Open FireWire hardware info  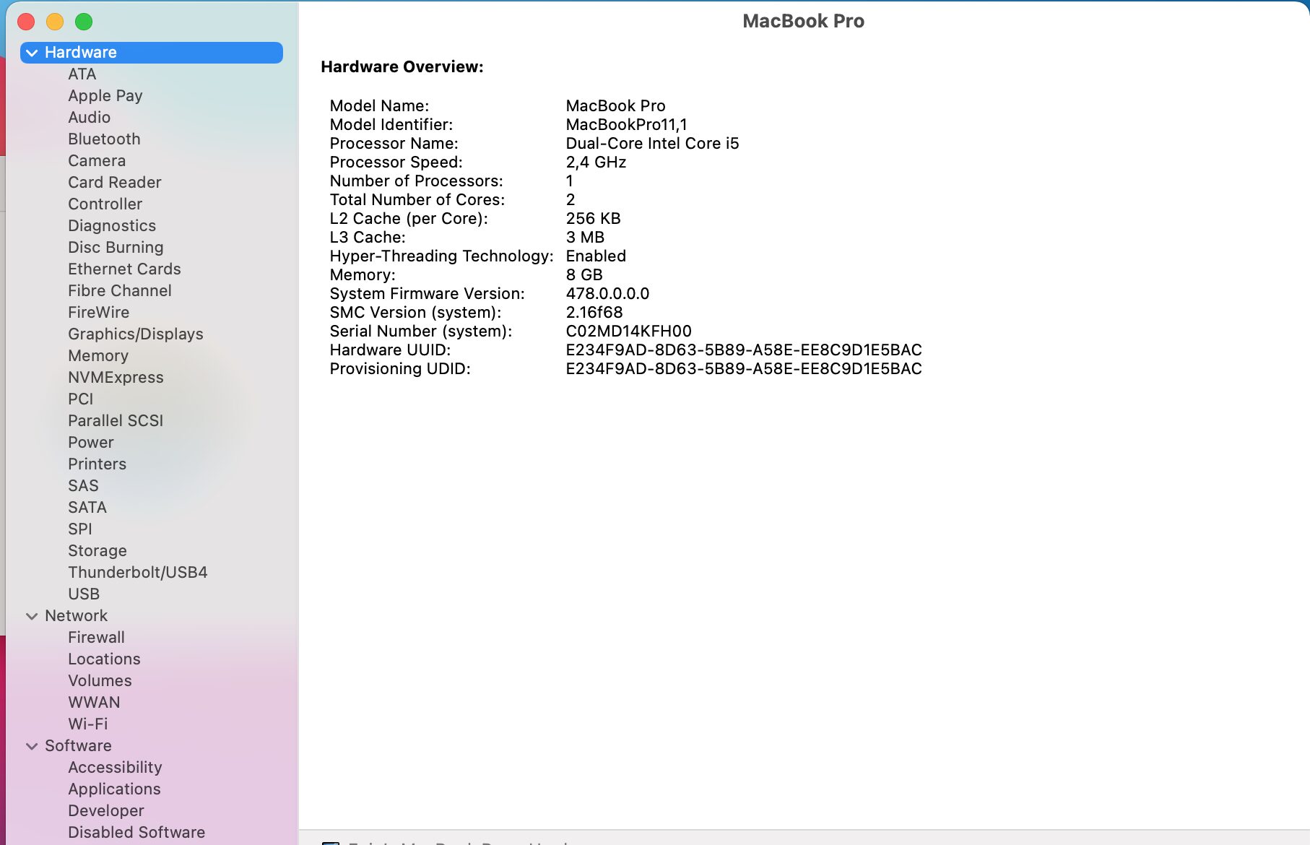[99, 313]
